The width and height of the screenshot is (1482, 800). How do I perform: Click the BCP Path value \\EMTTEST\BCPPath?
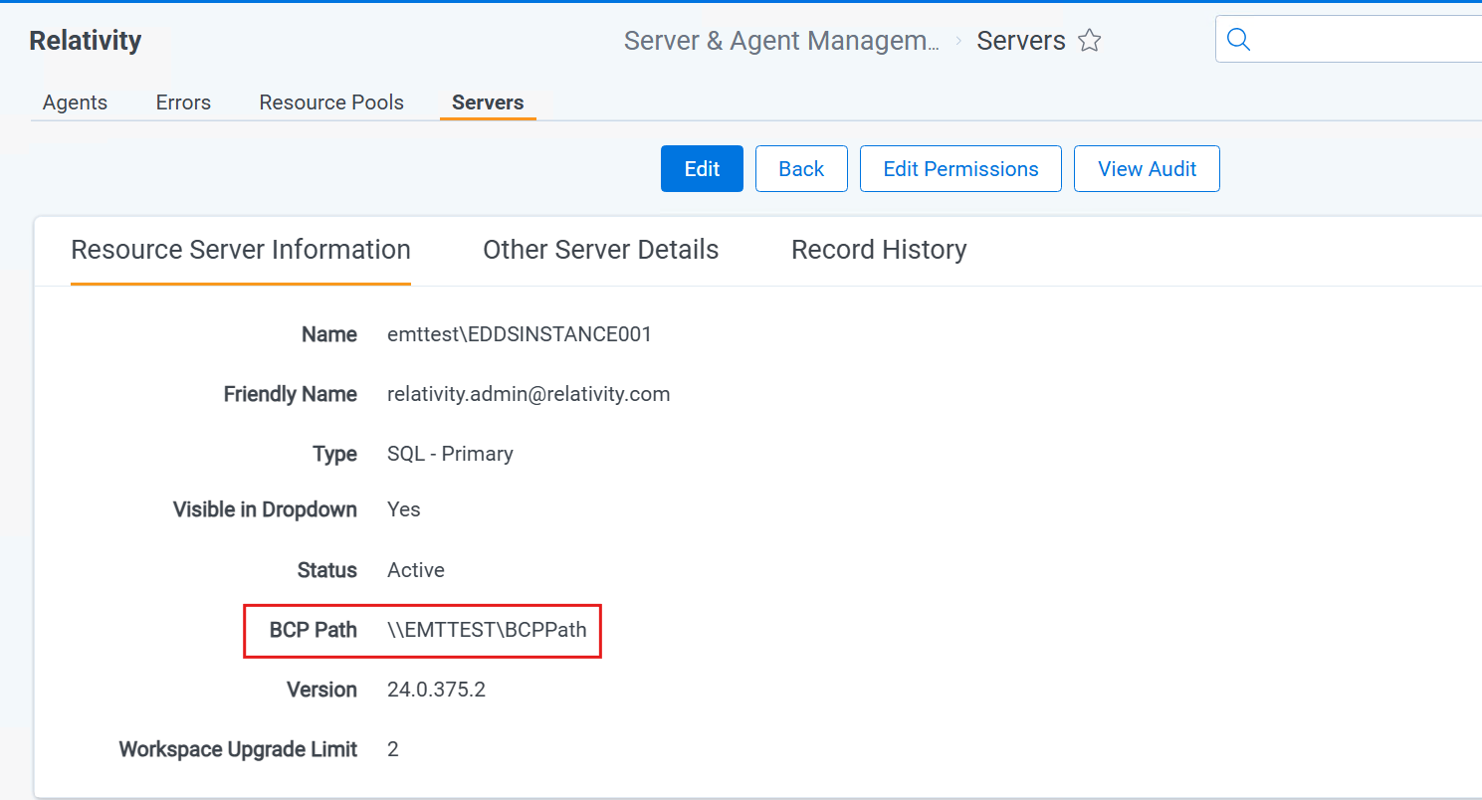(487, 630)
